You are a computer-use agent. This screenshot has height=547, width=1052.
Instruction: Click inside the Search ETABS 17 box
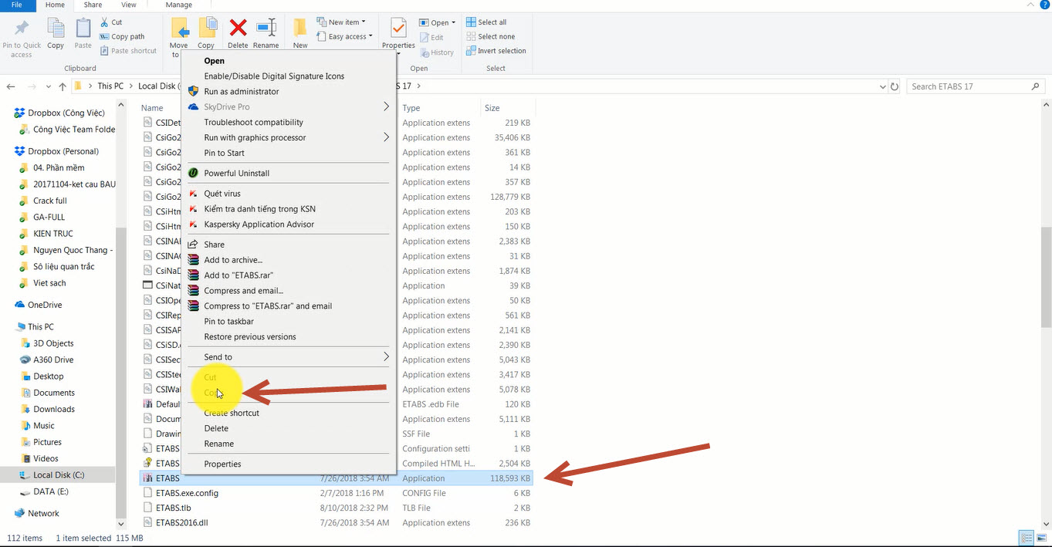(x=967, y=86)
